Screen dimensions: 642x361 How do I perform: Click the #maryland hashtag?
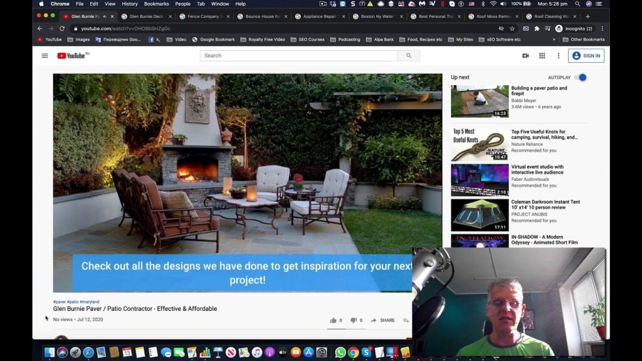89,301
